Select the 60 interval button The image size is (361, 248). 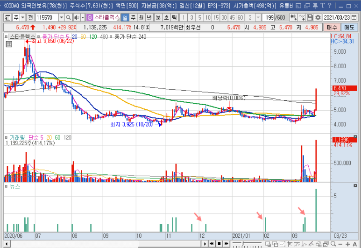click(x=240, y=17)
